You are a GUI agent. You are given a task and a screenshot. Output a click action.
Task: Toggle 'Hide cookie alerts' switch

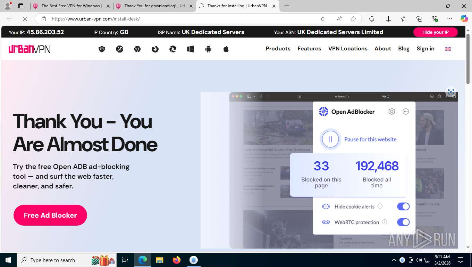point(403,207)
